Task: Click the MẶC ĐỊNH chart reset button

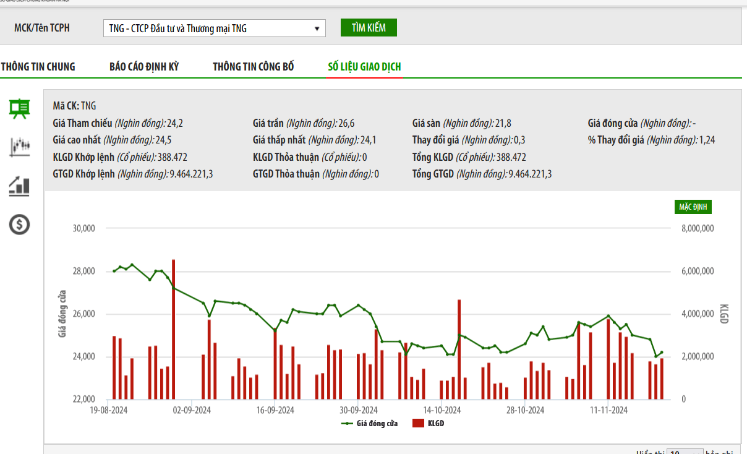Action: [693, 207]
